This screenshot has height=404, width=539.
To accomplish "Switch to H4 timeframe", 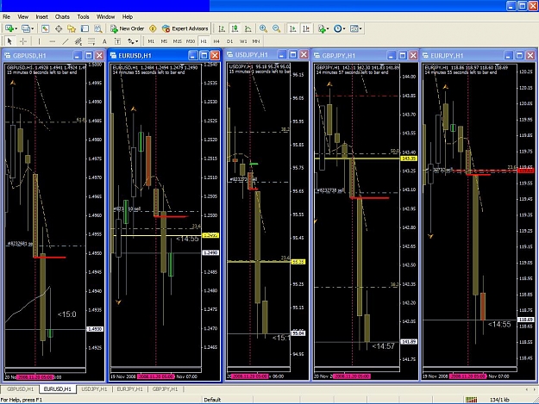I will (x=216, y=41).
